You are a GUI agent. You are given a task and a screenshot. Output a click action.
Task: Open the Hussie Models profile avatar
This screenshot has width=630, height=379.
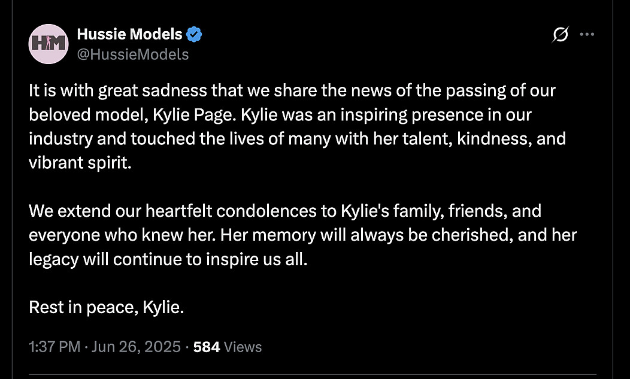(x=49, y=44)
